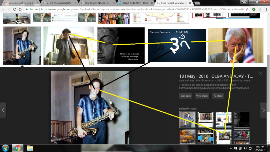Open Sanskrit Numeric AUM/OM thumbnail
The image size is (270, 152).
pyautogui.click(x=177, y=45)
